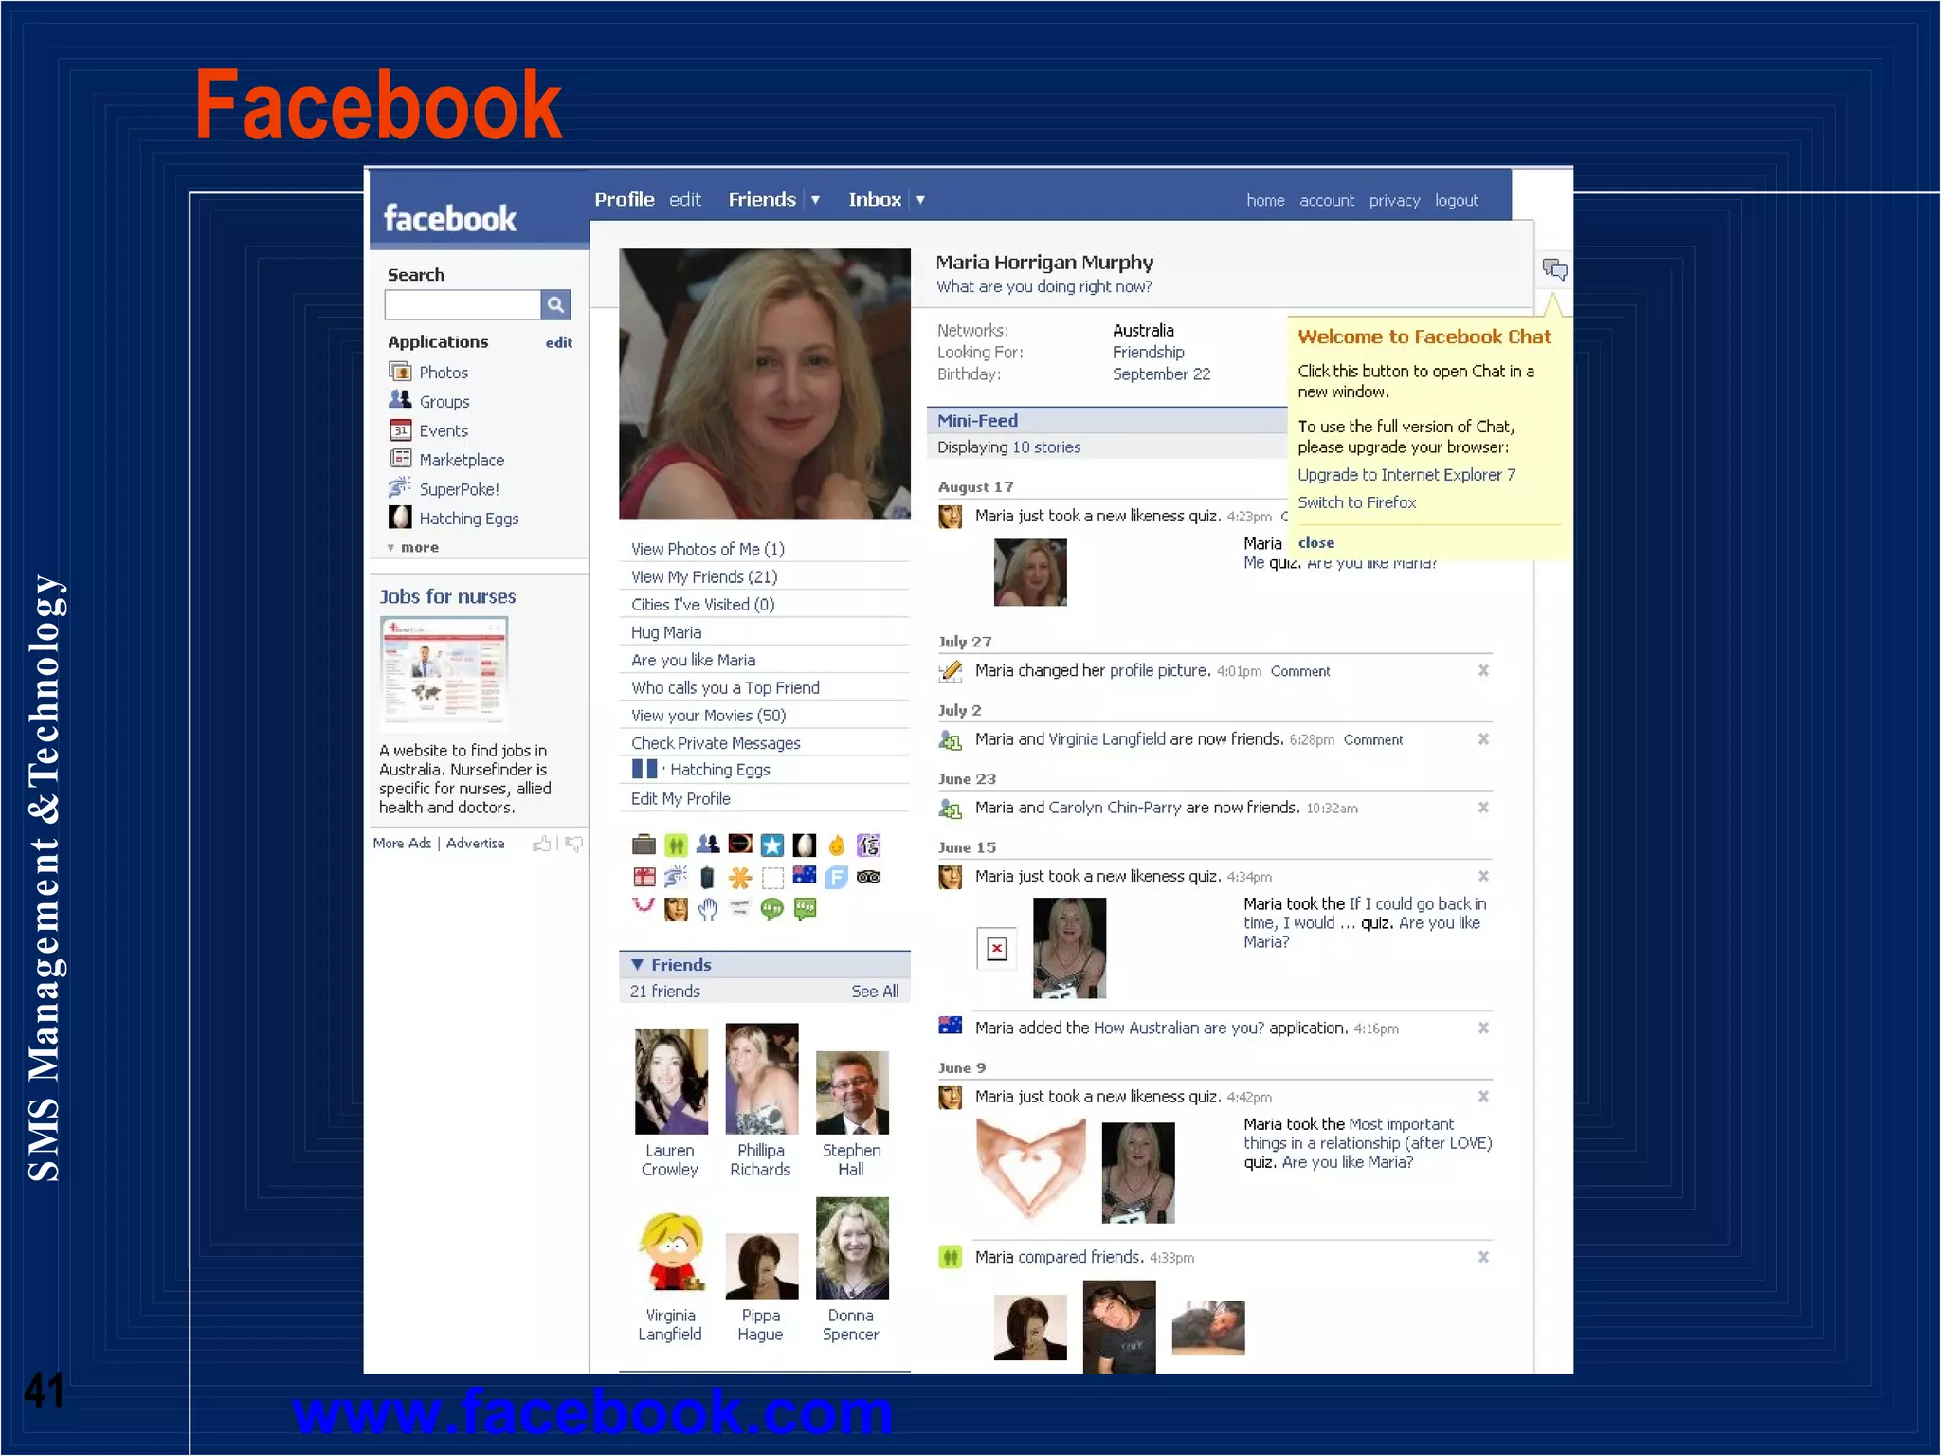This screenshot has height=1456, width=1941.
Task: Open the Friends menu item
Action: 762,199
